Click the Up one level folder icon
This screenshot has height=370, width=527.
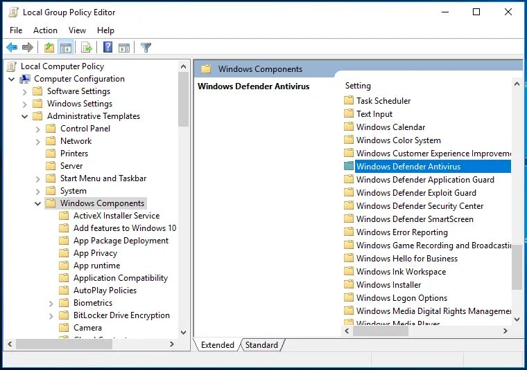pyautogui.click(x=49, y=48)
